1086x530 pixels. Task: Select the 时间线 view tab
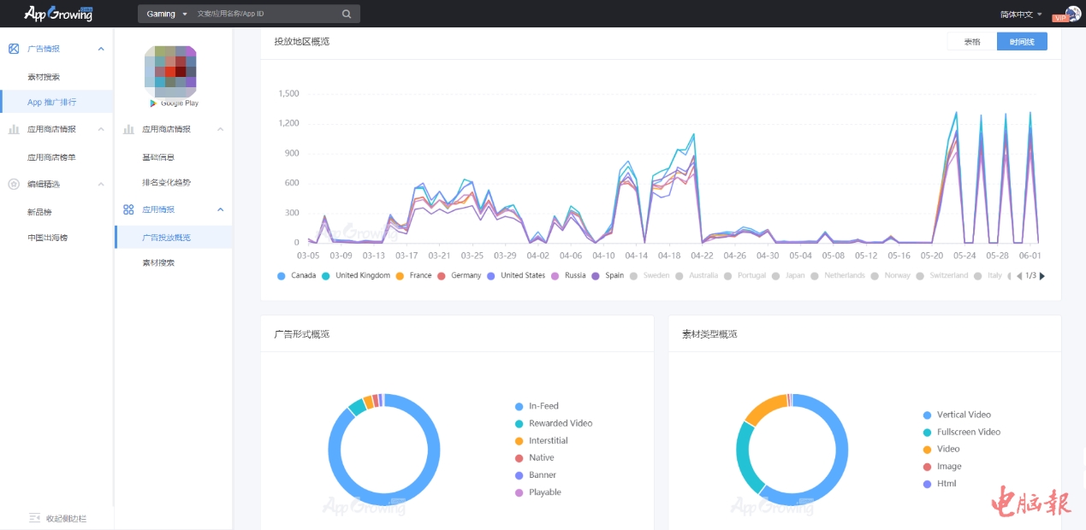tap(1022, 41)
